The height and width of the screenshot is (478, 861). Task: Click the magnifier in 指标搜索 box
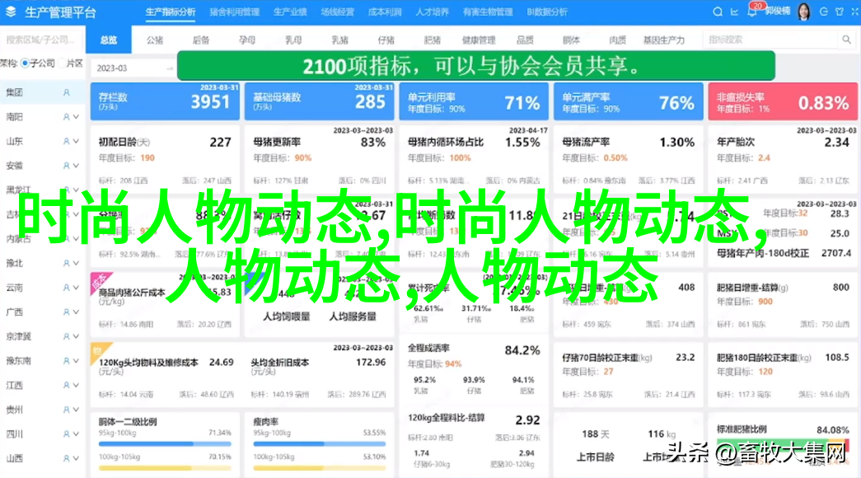[845, 40]
